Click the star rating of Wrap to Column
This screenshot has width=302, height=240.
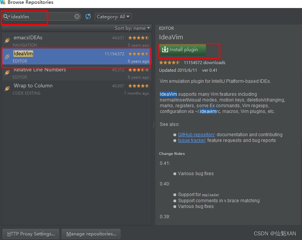(x=138, y=86)
